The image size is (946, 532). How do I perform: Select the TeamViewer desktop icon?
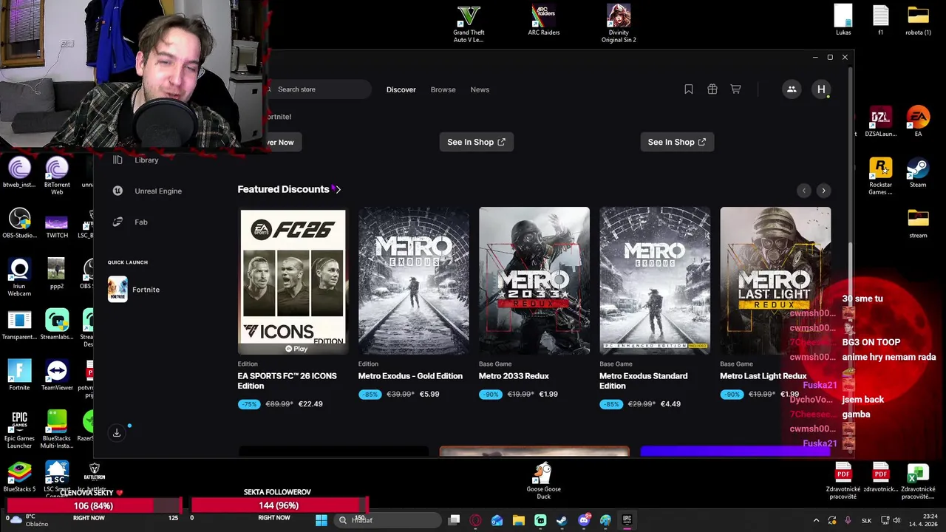pos(57,376)
